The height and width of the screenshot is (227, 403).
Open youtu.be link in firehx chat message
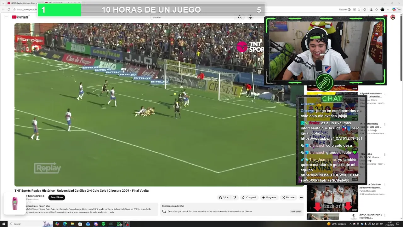click(332, 138)
